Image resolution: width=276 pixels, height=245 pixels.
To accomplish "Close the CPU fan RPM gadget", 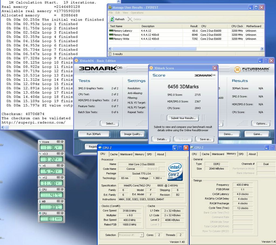I will [62, 213].
